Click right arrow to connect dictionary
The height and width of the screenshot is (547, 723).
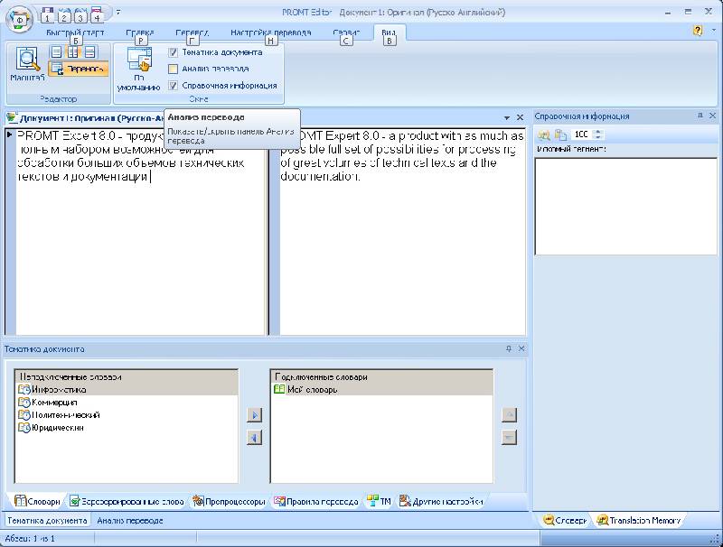click(254, 415)
